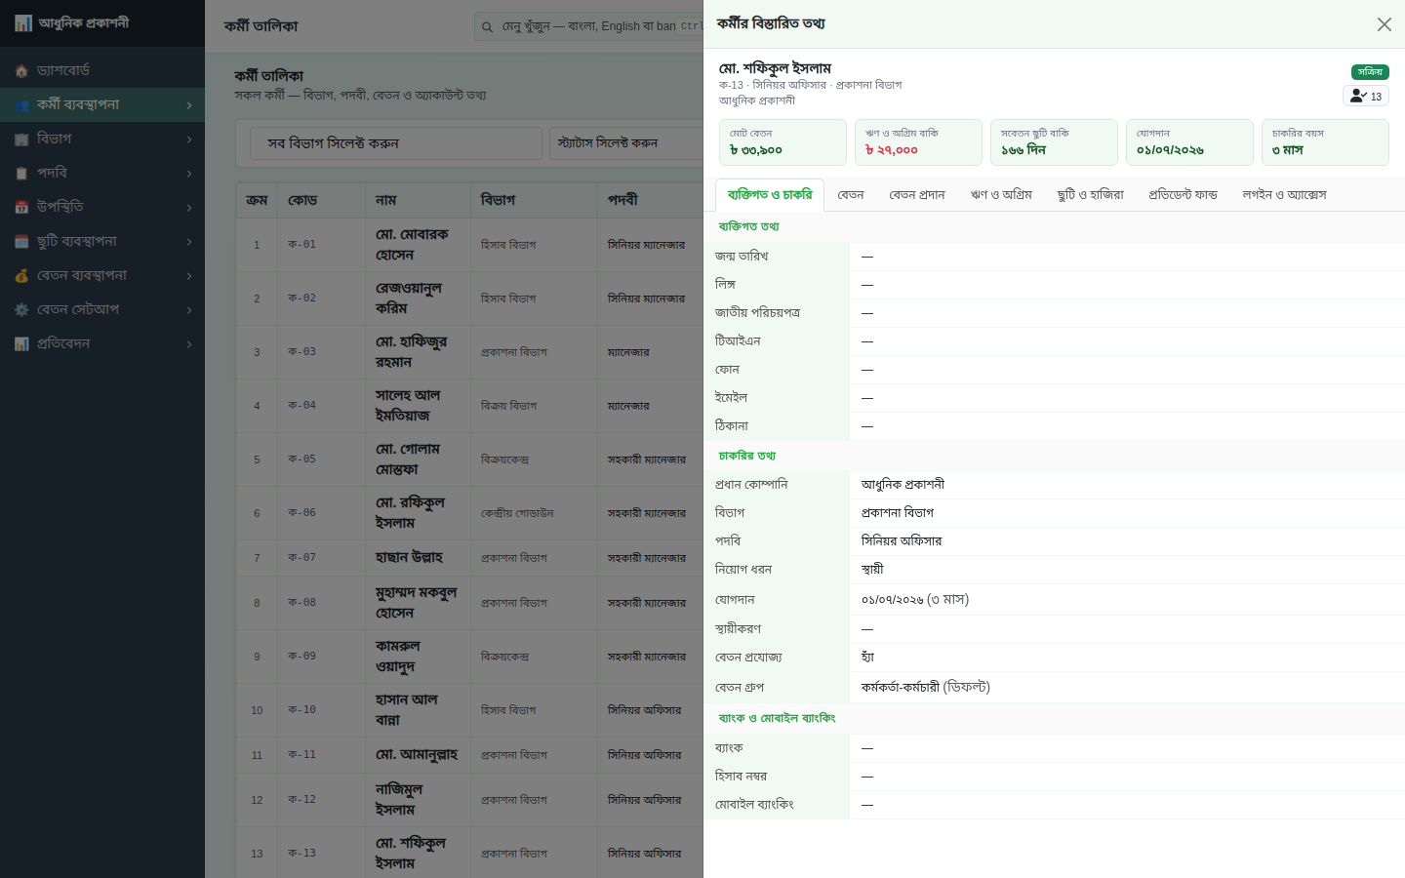Click the ছুটি ব্যবস্থাপনা calendar icon
This screenshot has height=878, width=1405.
[x=21, y=242]
